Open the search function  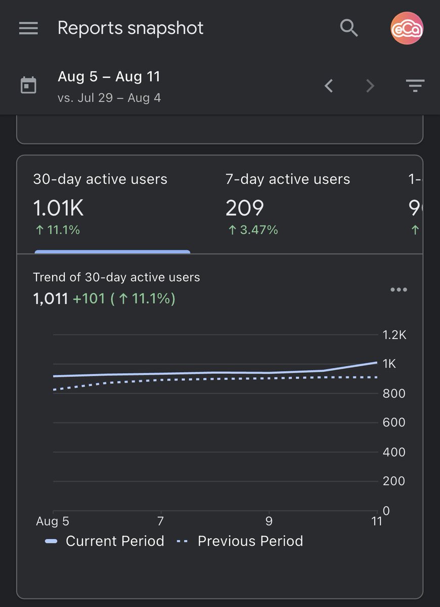[x=349, y=28]
